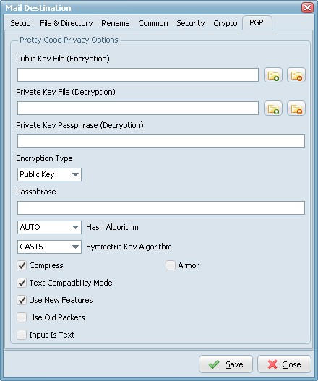Screen dimensions: 318x381
Task: Click the Save button
Action: pyautogui.click(x=225, y=364)
